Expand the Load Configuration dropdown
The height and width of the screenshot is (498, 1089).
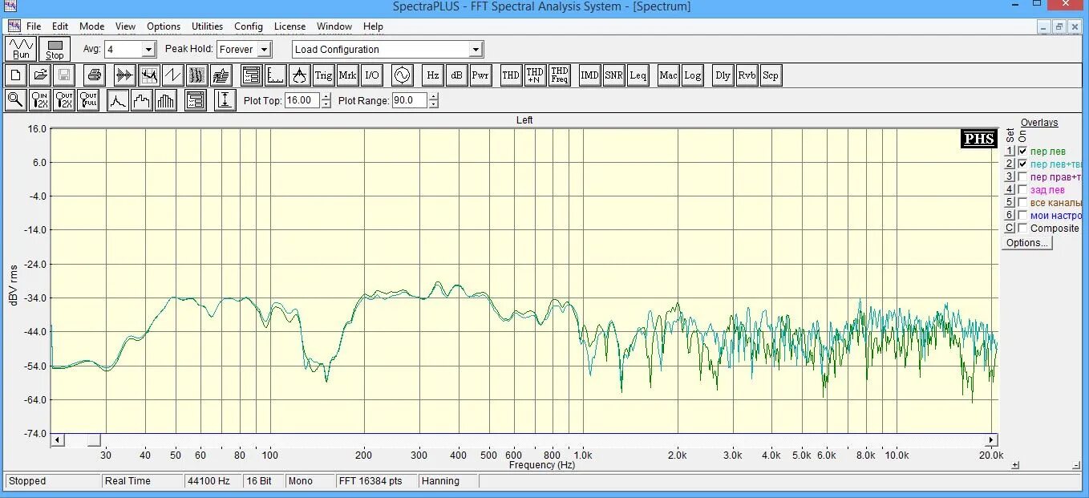(x=476, y=49)
